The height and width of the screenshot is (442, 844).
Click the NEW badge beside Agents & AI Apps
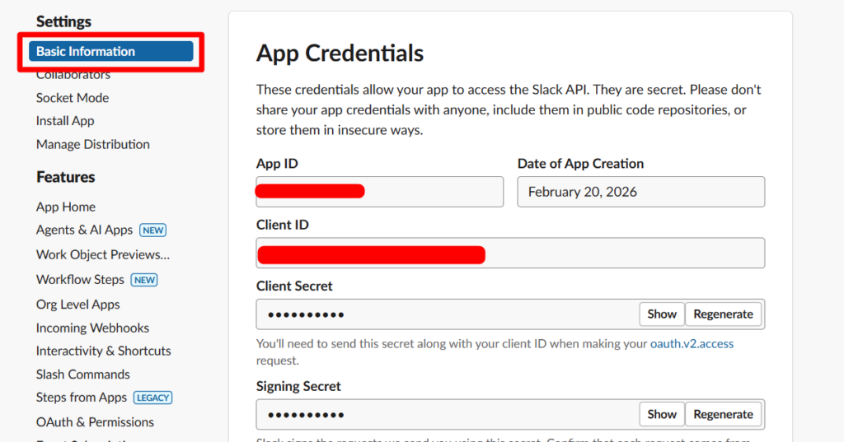pos(152,230)
